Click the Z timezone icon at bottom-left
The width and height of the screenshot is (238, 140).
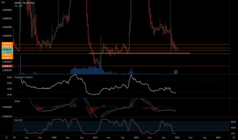coord(7,137)
